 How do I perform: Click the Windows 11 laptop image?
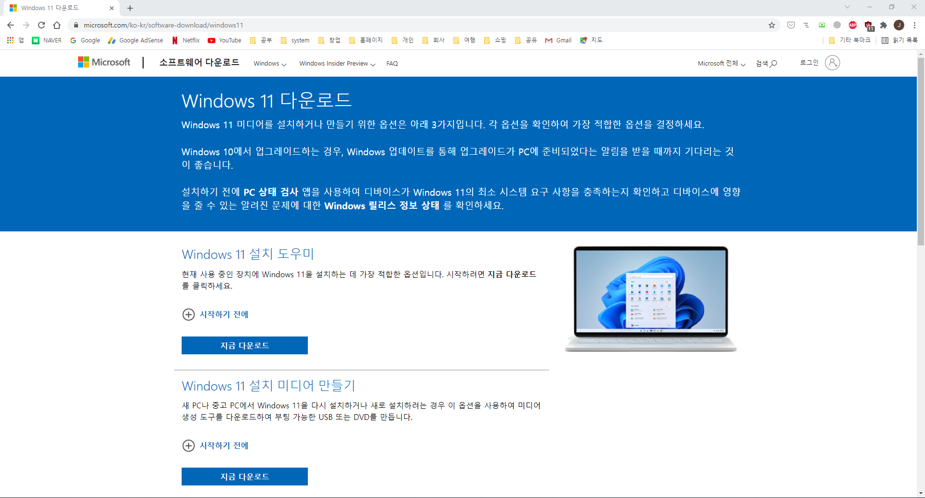pyautogui.click(x=651, y=299)
